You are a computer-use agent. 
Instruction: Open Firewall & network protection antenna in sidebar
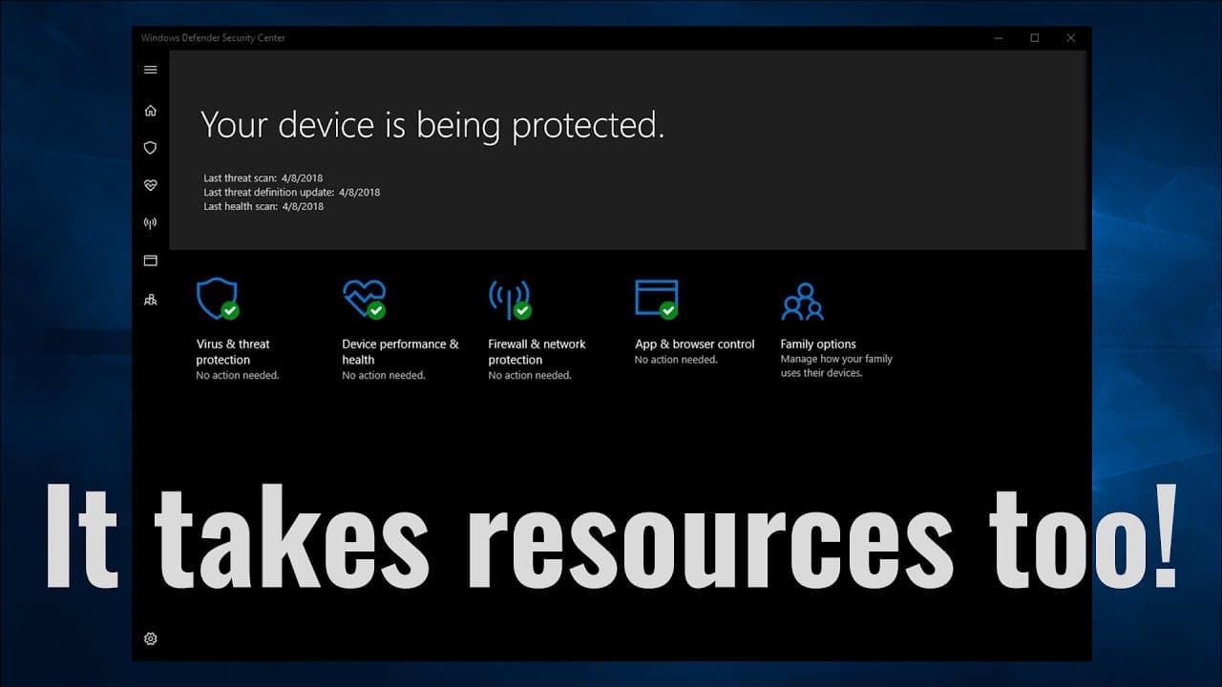[x=150, y=223]
